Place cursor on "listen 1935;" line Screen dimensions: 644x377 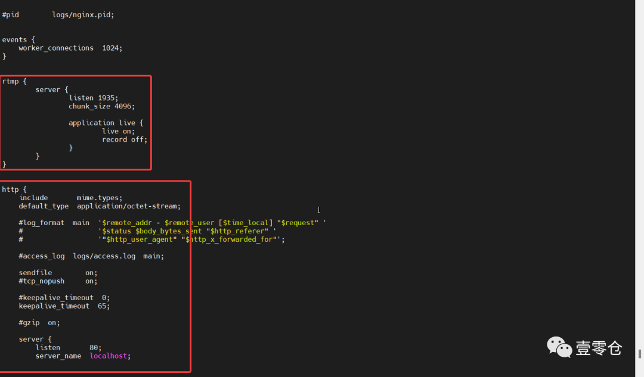[x=93, y=98]
